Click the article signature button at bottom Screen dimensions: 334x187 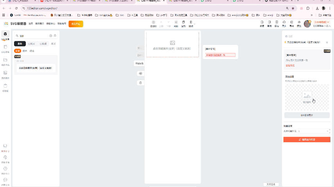pyautogui.click(x=271, y=184)
